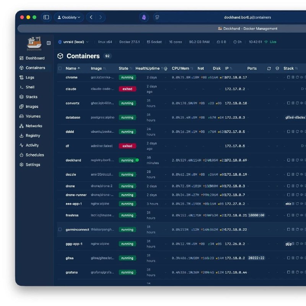View details of drone with eye icon
The width and height of the screenshot is (306, 306).
[x=301, y=186]
